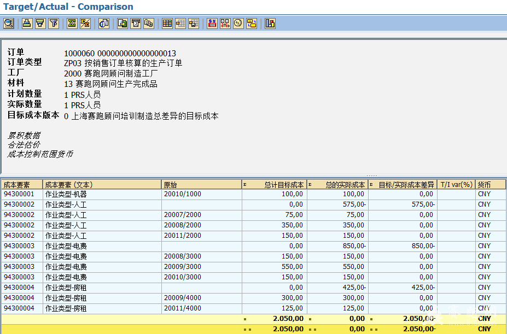Sort the list in ascending order
Viewport: 507px width, 334px height.
(27, 24)
